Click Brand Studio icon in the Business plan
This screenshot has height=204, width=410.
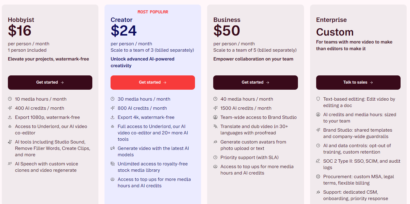(215, 117)
